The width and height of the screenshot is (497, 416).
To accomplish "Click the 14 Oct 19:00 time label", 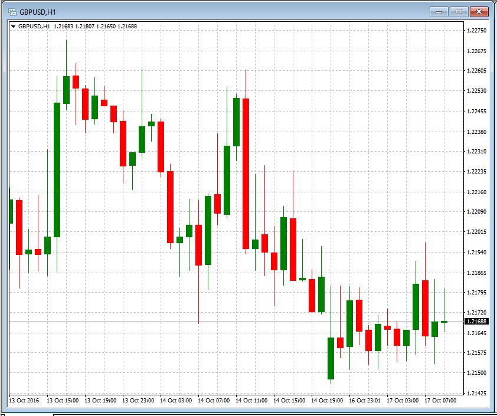I will [327, 401].
